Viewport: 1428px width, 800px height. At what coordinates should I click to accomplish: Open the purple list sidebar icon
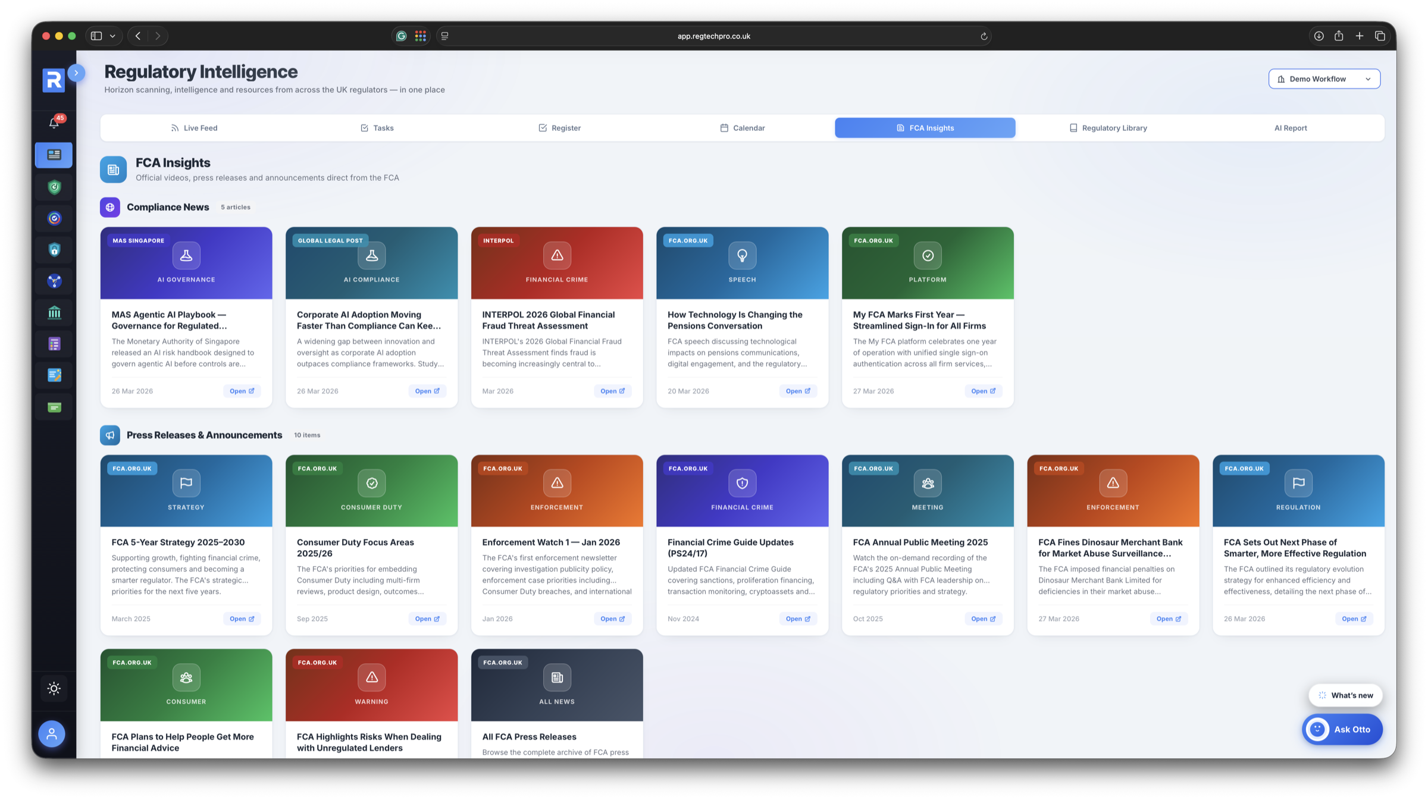pos(54,344)
